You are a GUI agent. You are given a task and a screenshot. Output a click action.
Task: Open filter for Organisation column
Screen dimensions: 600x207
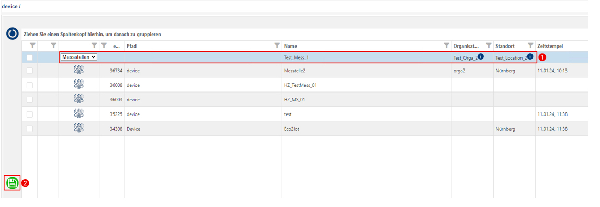488,46
